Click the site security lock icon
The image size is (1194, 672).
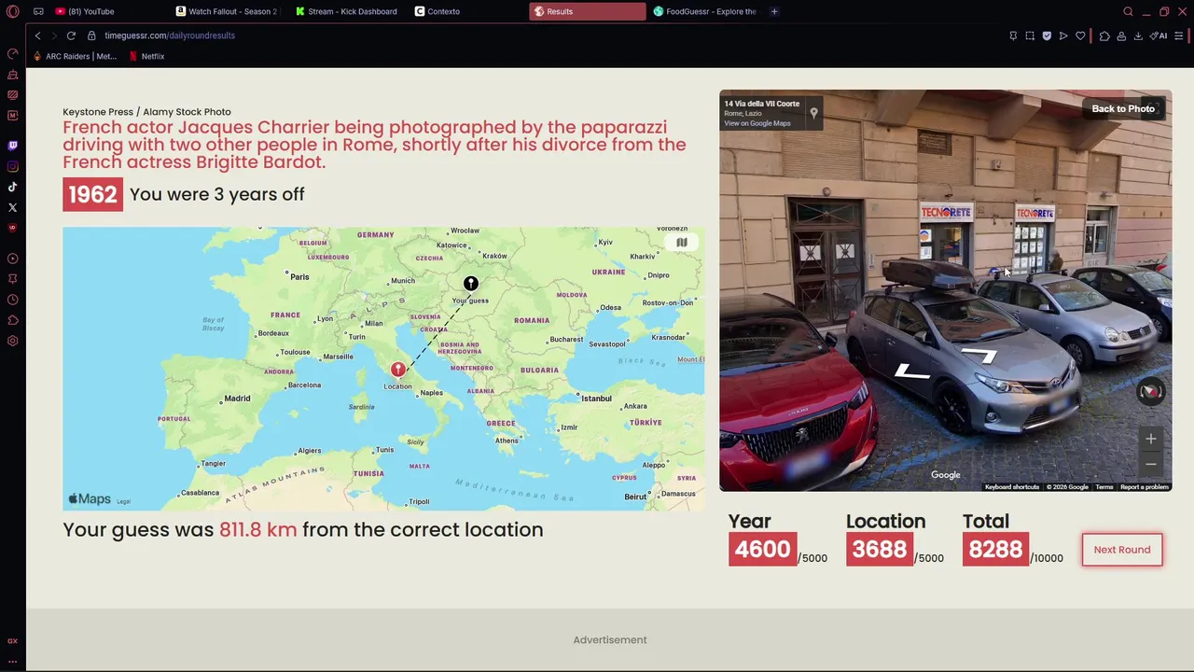tap(91, 35)
